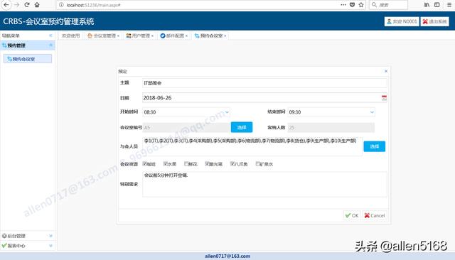The image size is (455, 260).
Task: Confirm the booking with OK button
Action: point(353,216)
